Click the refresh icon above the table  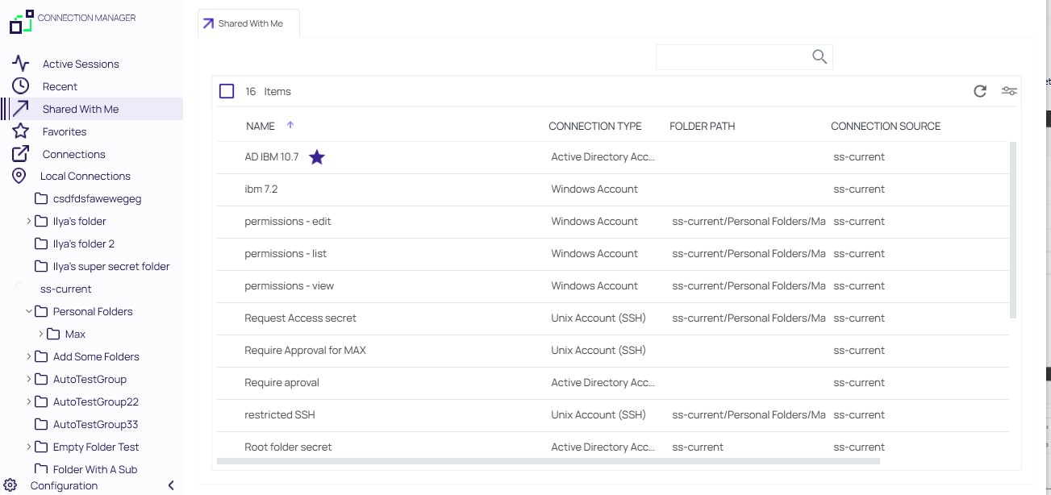[x=980, y=91]
